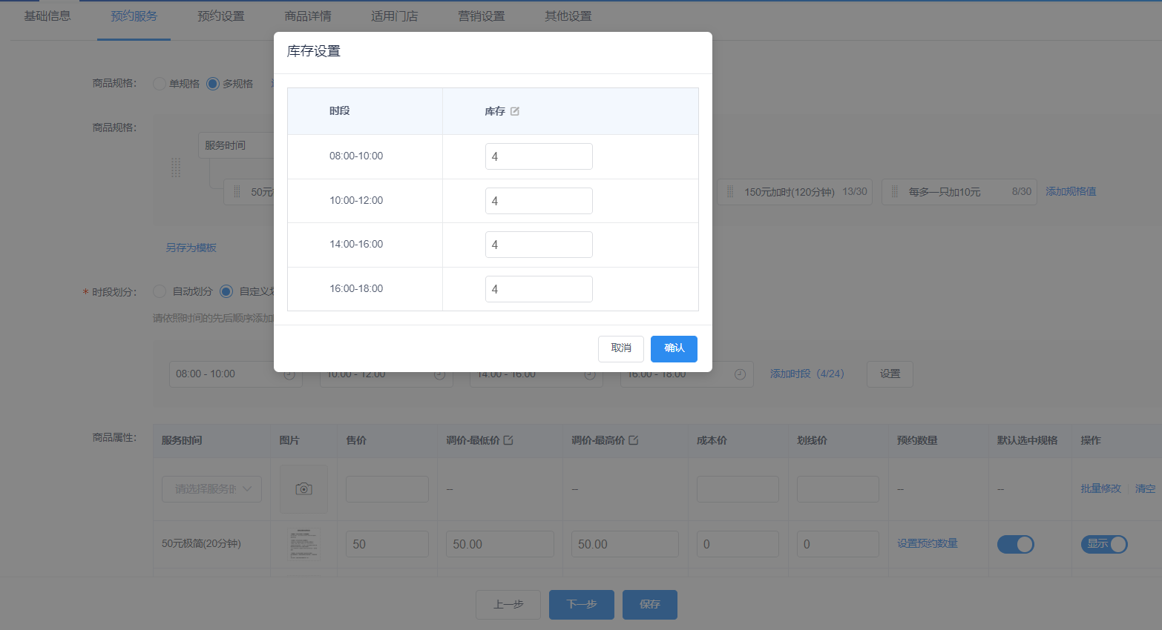Click edit icon beside 调价-最高价 column
This screenshot has height=630, width=1162.
click(634, 440)
